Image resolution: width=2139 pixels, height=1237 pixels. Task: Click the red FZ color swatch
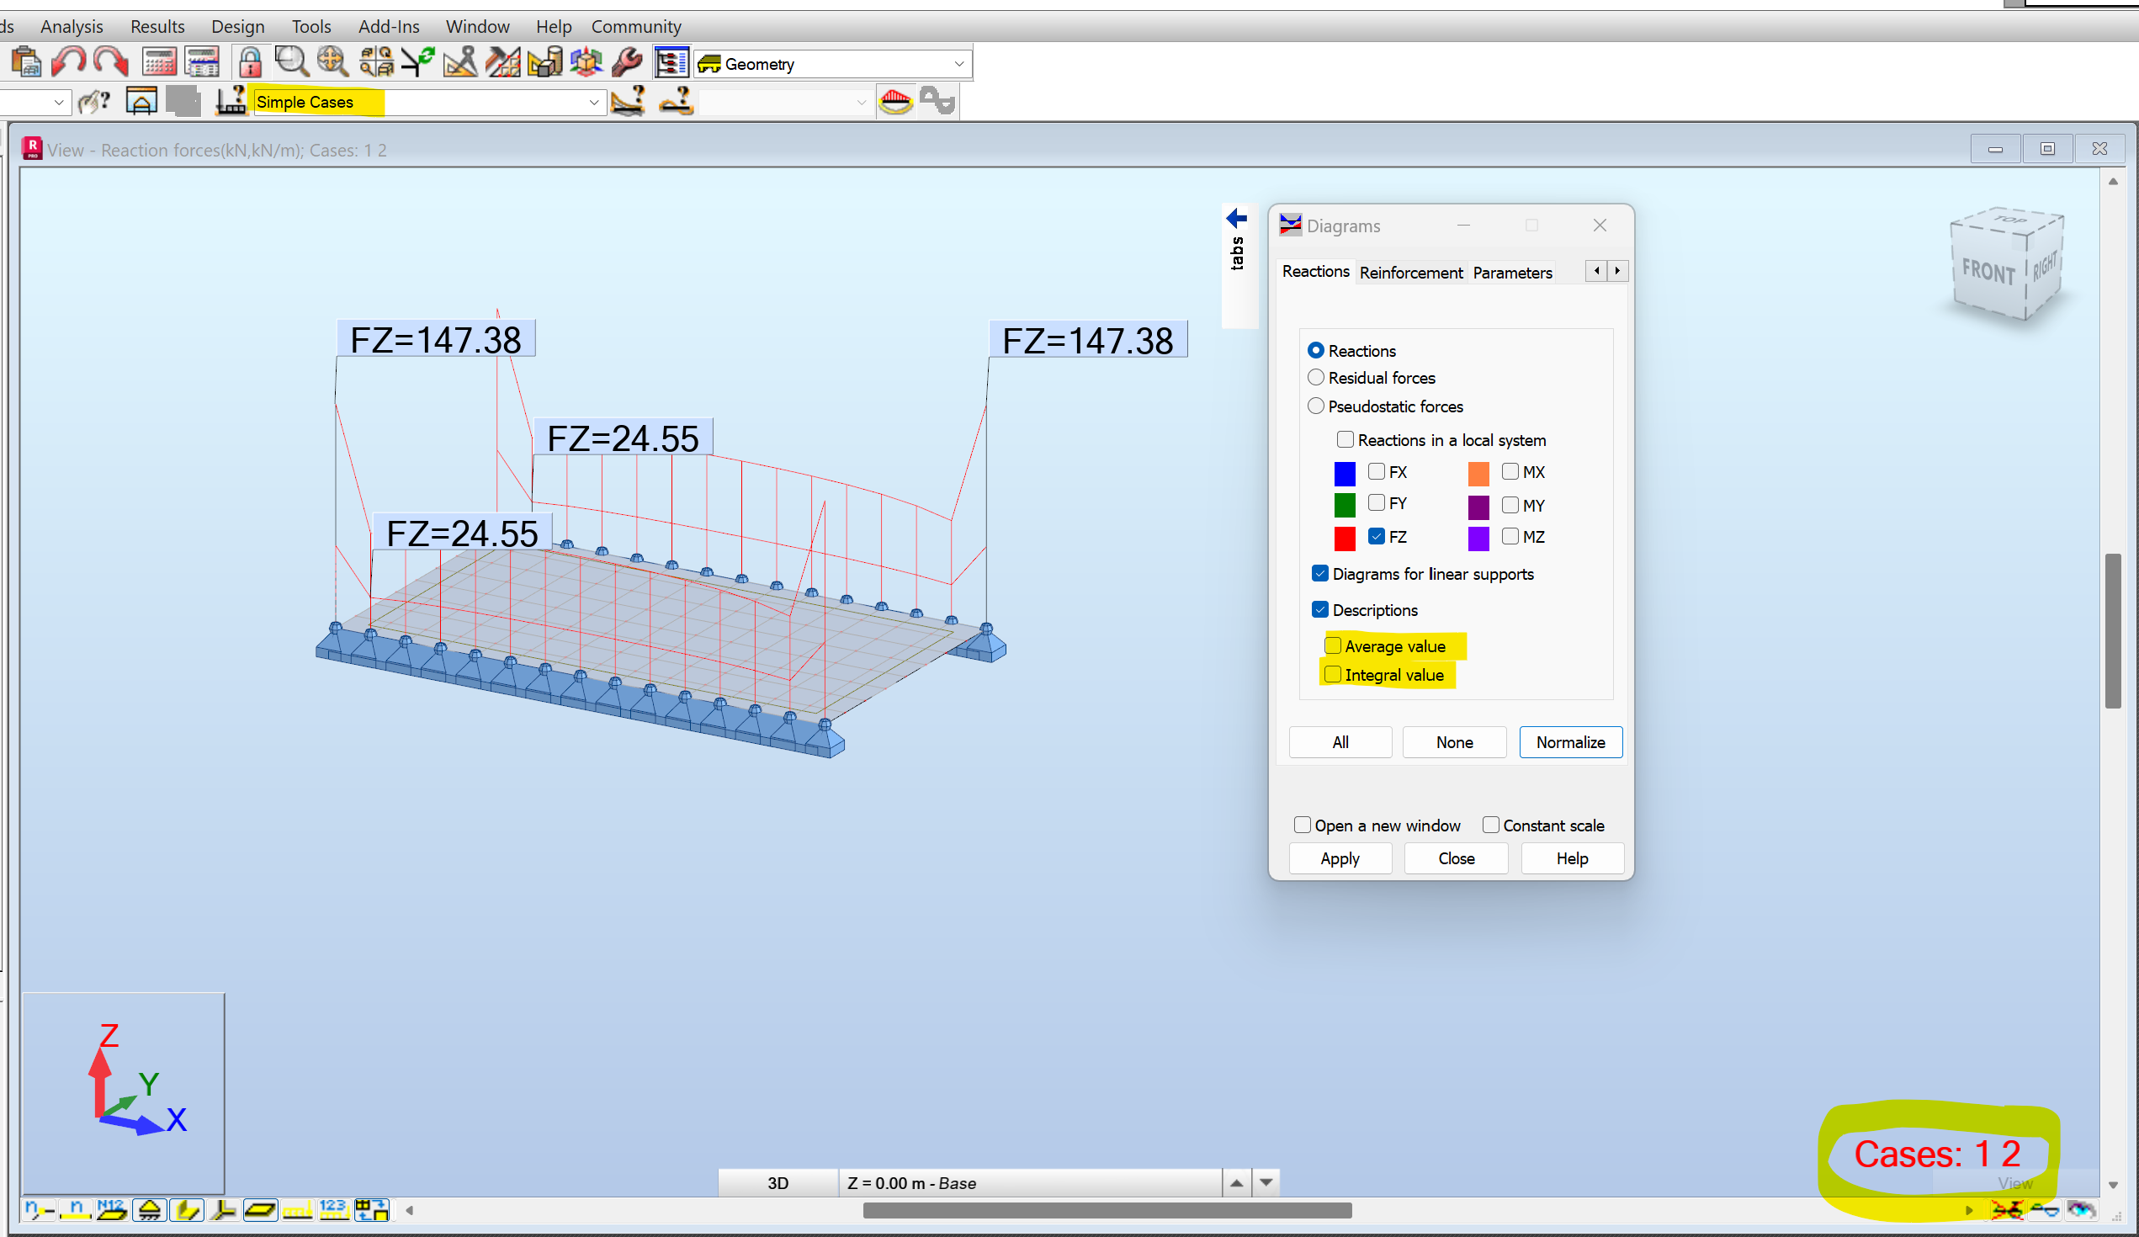click(1345, 539)
